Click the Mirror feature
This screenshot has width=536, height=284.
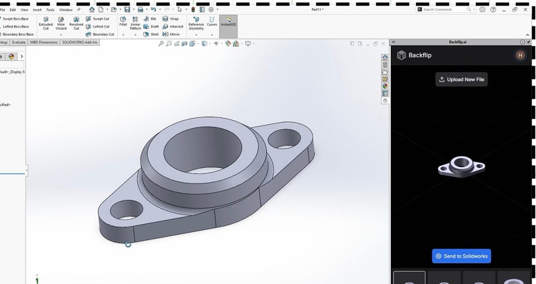pyautogui.click(x=171, y=35)
